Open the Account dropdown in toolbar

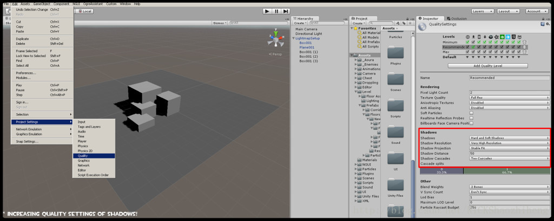click(x=537, y=11)
